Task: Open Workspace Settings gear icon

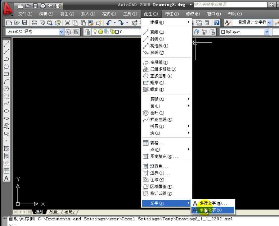Action: pyautogui.click(x=68, y=32)
